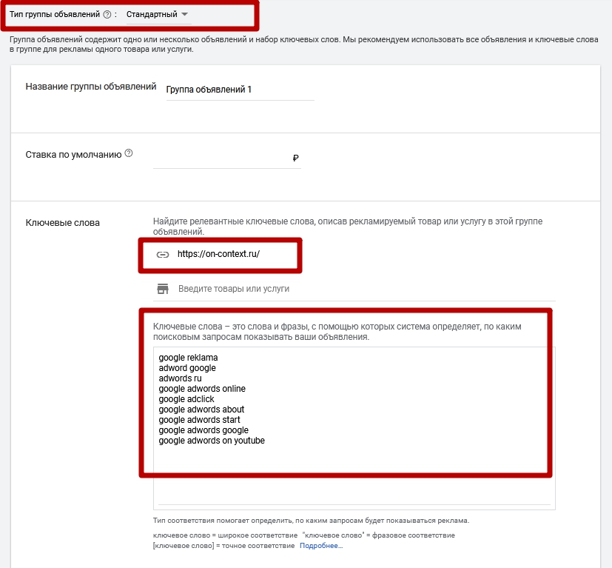Click the ruble symbol in the bid field

[x=295, y=158]
